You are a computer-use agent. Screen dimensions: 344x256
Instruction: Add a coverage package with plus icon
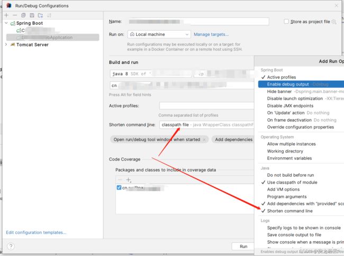pyautogui.click(x=129, y=180)
